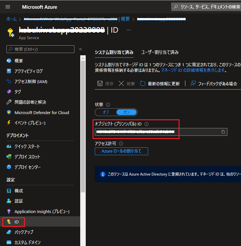Click the sidebar scrollbar thumb
Image resolution: width=241 pixels, height=246 pixels.
(x=83, y=126)
